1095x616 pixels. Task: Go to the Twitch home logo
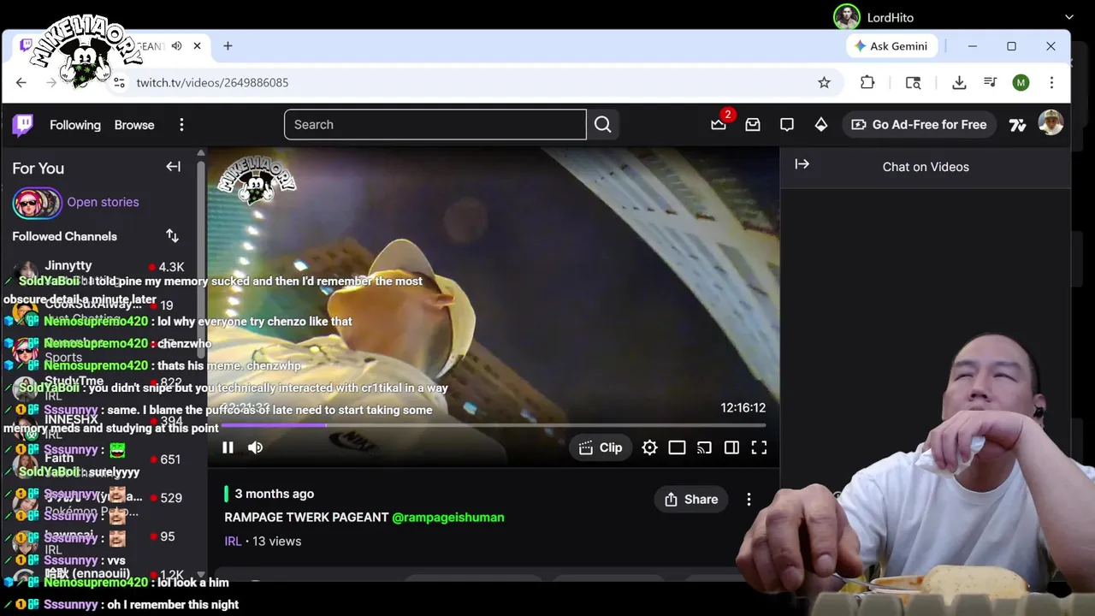point(23,125)
